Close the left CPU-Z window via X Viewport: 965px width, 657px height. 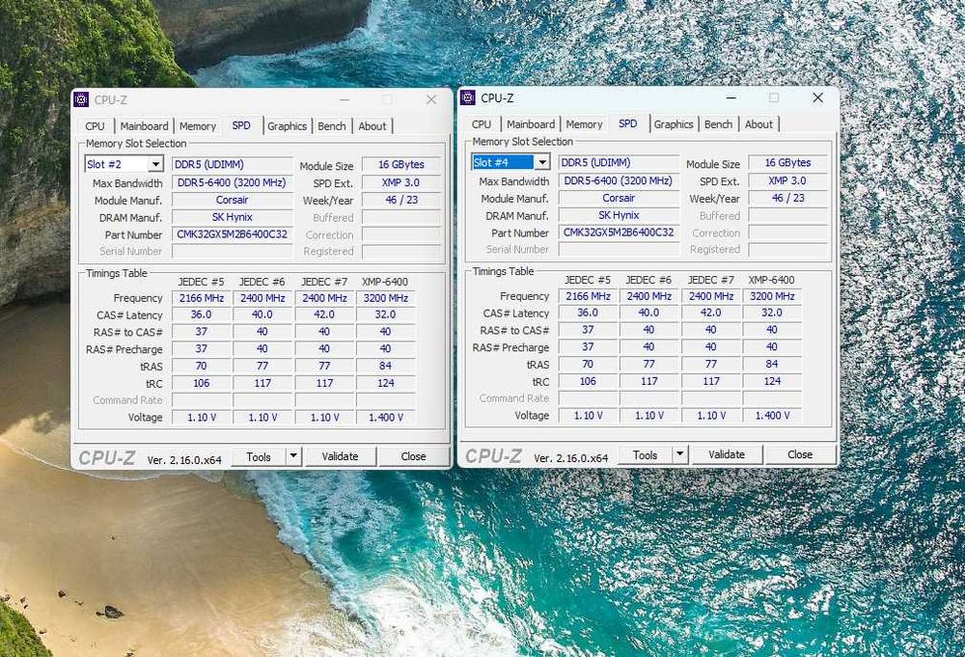pos(431,99)
